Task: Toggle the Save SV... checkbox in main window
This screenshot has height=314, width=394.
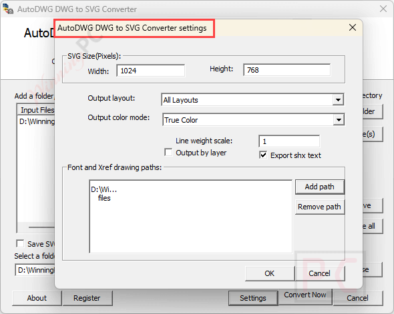Action: click(20, 243)
